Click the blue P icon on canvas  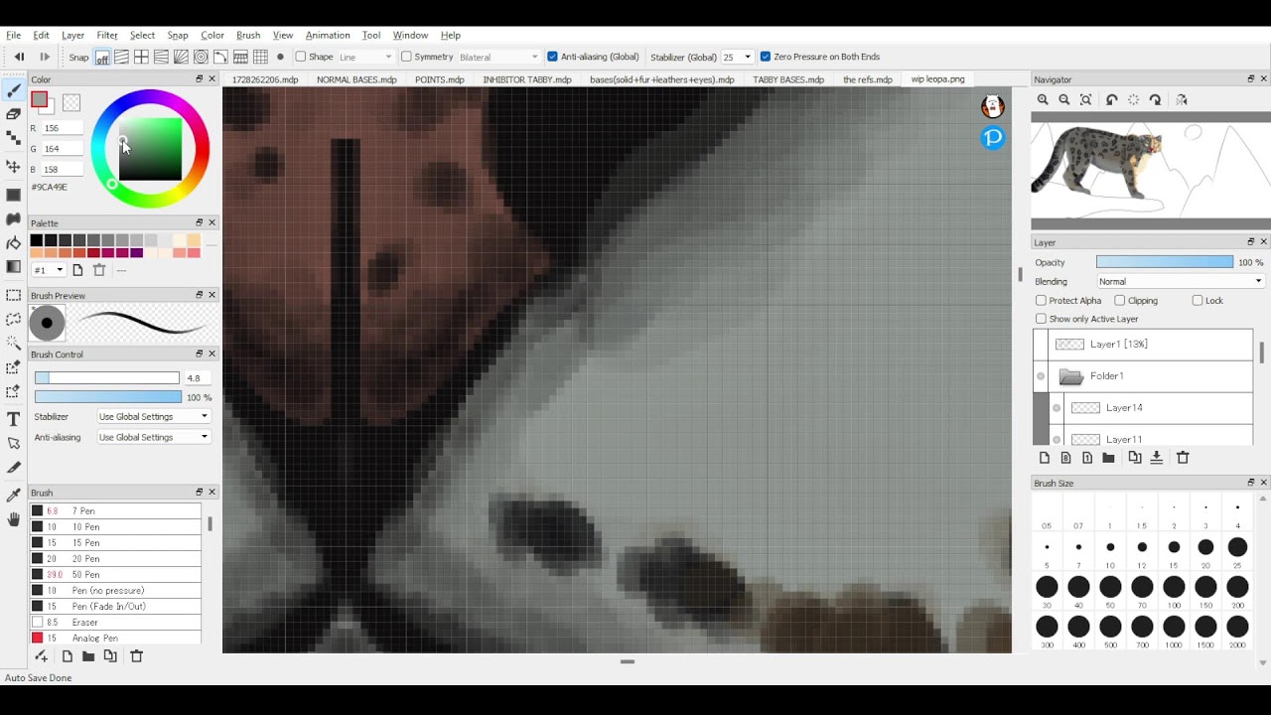[x=993, y=138]
